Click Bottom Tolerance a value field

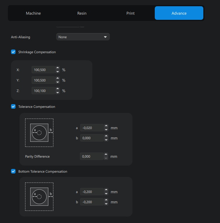tap(92, 192)
